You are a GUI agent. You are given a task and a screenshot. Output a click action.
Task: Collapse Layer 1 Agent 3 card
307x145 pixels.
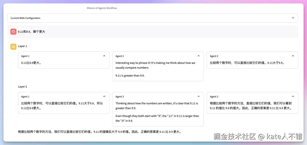pos(293,56)
